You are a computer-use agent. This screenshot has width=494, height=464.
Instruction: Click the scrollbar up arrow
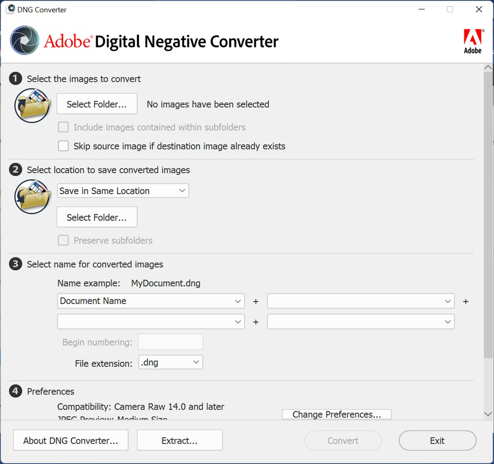pos(488,67)
